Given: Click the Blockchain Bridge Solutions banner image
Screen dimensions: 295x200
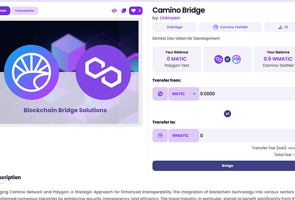Looking at the screenshot, I should click(x=69, y=72).
